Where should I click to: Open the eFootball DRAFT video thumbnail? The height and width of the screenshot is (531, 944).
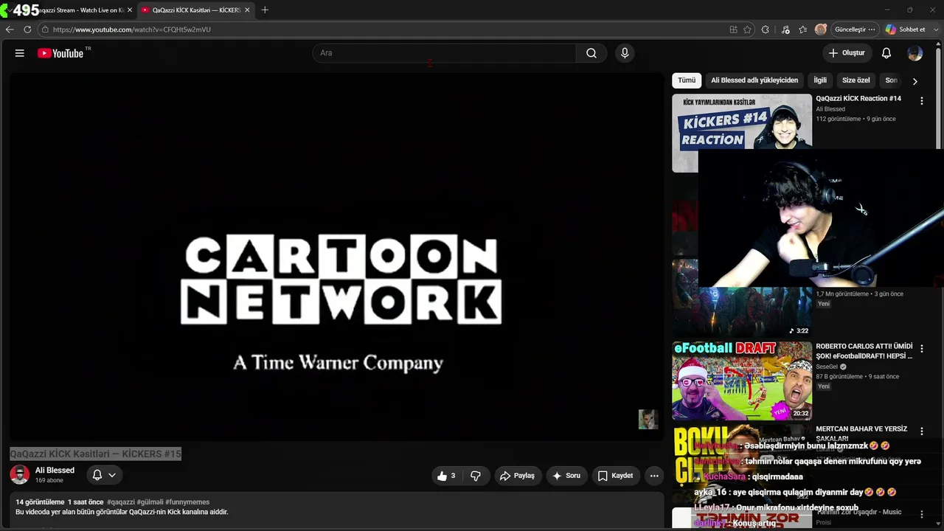[x=742, y=381]
